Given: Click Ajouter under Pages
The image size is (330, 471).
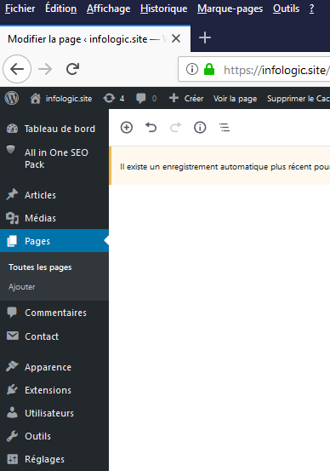Looking at the screenshot, I should point(22,287).
